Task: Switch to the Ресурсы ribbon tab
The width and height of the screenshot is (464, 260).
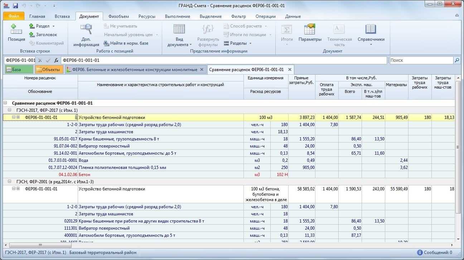Action: click(147, 16)
